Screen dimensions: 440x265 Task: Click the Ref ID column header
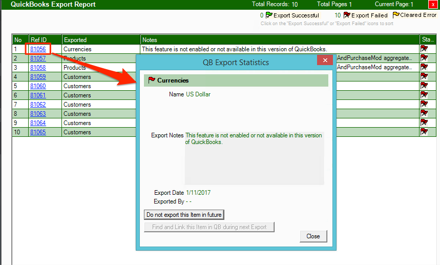click(45, 39)
